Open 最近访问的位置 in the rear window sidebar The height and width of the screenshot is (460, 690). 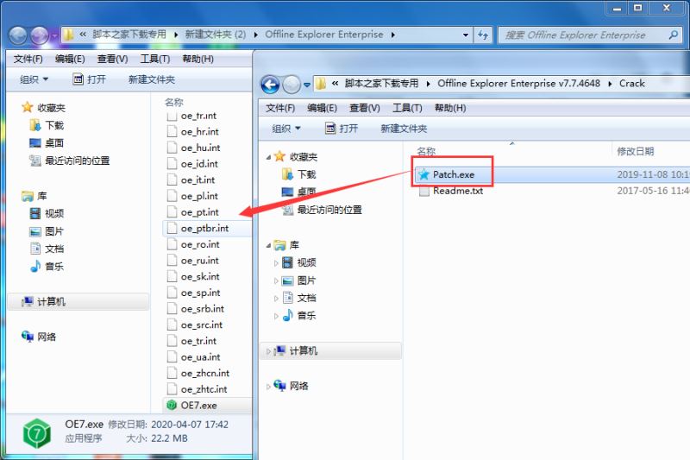[77, 161]
